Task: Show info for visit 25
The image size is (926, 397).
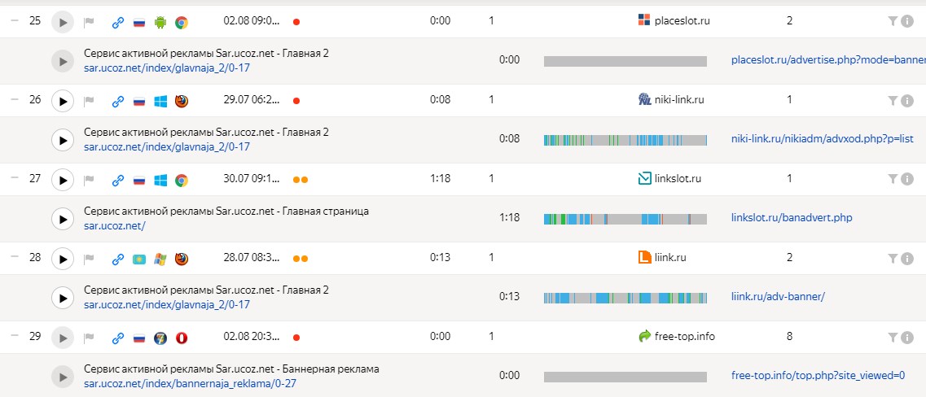Action: pos(908,21)
